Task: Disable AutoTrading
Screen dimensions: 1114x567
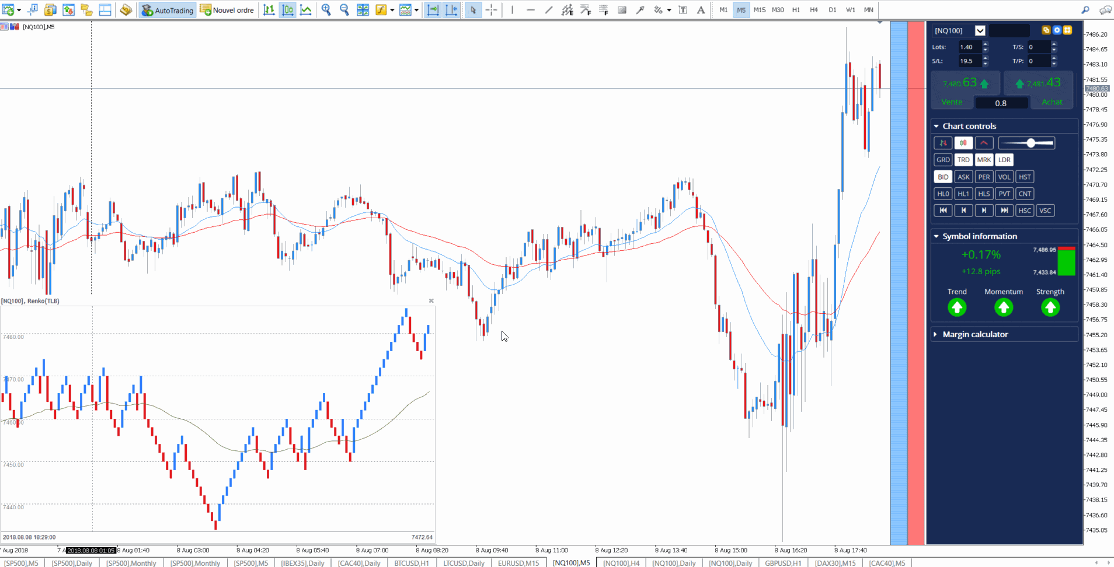Action: tap(167, 10)
